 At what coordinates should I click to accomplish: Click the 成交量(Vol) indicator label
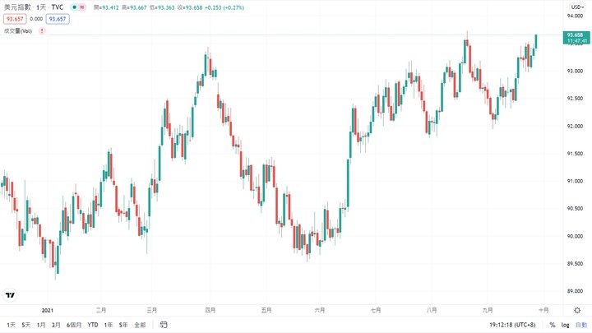pyautogui.click(x=18, y=31)
